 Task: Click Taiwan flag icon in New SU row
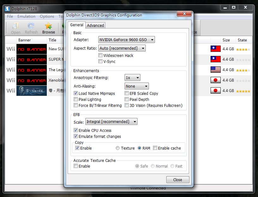tap(215, 49)
